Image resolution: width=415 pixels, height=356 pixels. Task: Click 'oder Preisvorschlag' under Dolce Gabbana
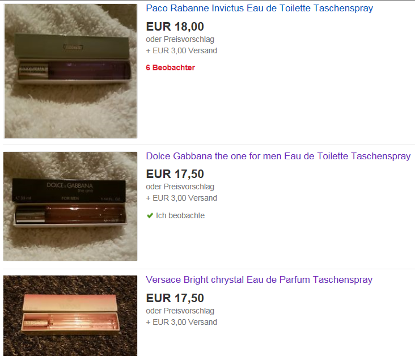tap(180, 187)
